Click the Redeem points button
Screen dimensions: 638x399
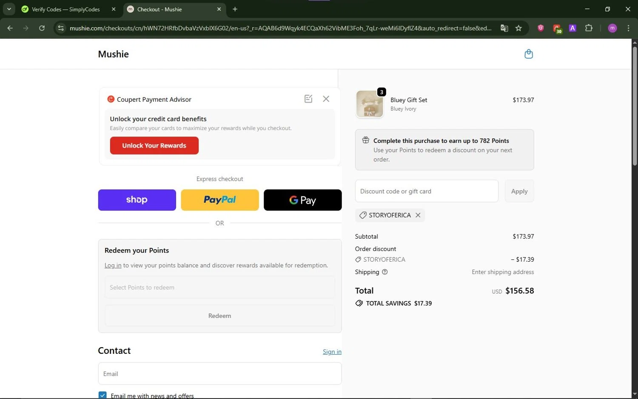coord(220,316)
